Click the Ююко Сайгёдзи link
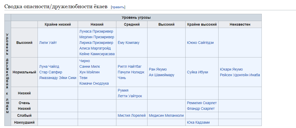Viewport: 296px width, 128px height. pyautogui.click(x=200, y=43)
